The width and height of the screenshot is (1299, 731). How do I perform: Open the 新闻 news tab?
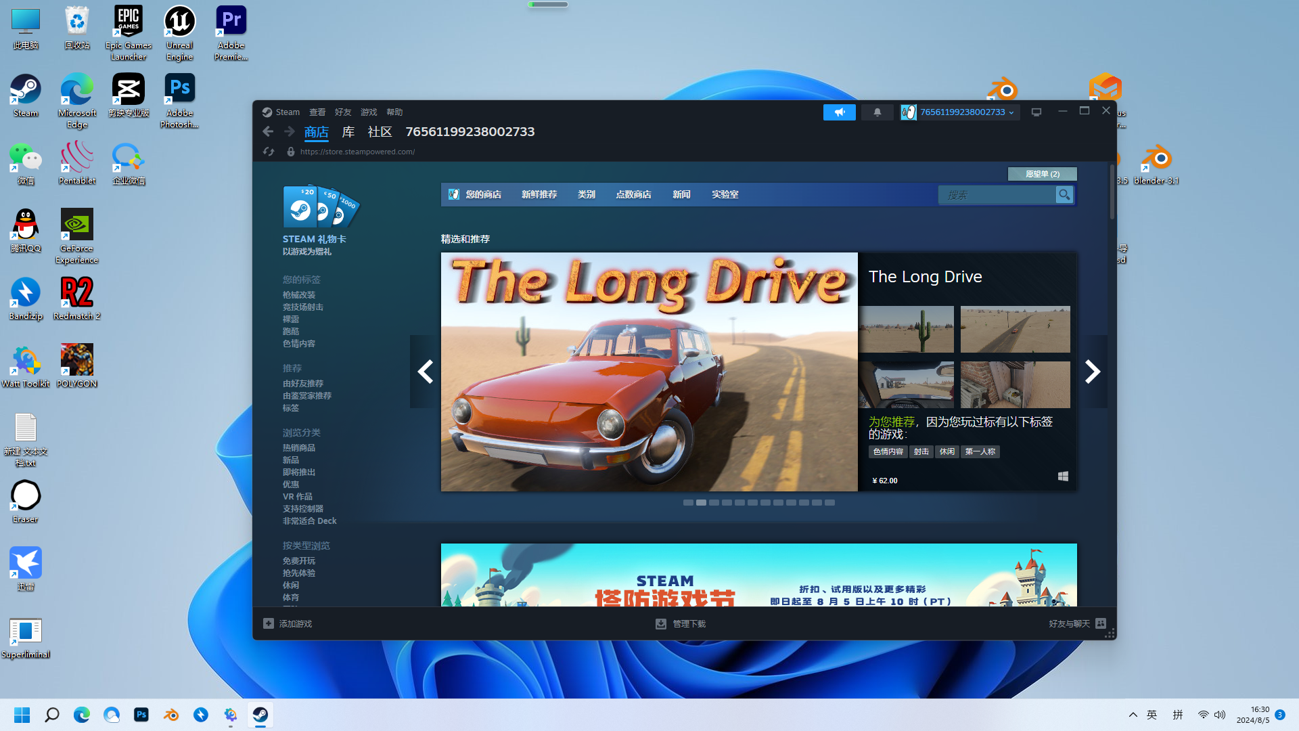(681, 194)
